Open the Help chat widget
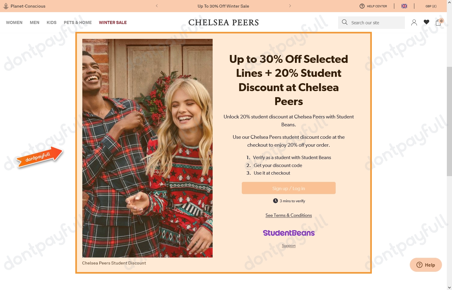Viewport: 452px width, 290px height. tap(426, 264)
